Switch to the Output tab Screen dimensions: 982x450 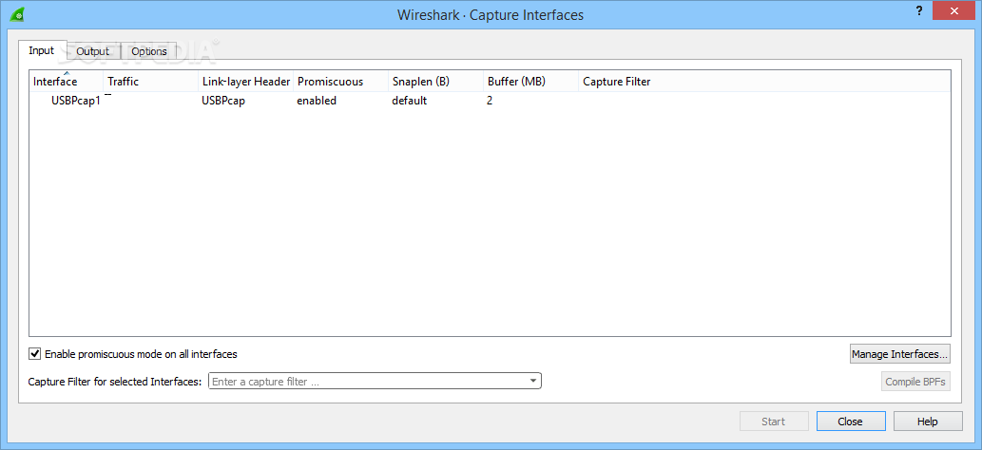tap(93, 51)
